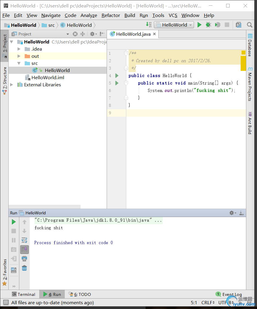Click the src breadcrumb in navigation bar
This screenshot has width=257, height=309.
[48, 25]
